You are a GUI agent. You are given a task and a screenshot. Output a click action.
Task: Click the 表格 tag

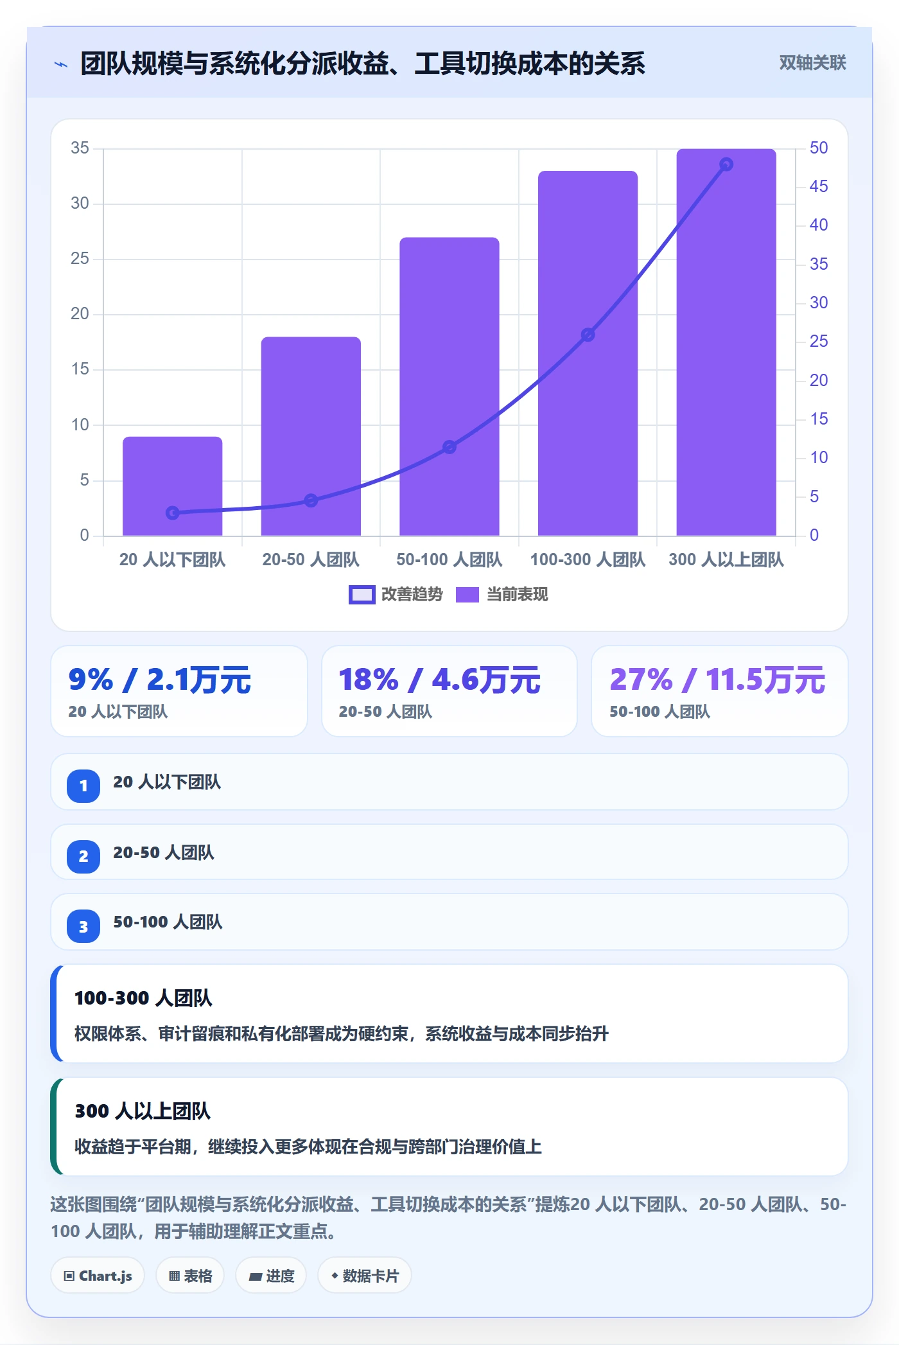(x=190, y=1276)
